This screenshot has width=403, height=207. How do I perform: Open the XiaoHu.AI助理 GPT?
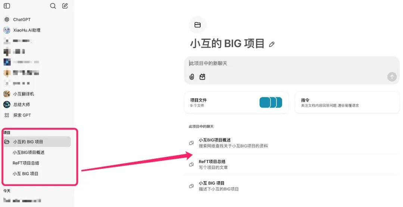tap(26, 30)
